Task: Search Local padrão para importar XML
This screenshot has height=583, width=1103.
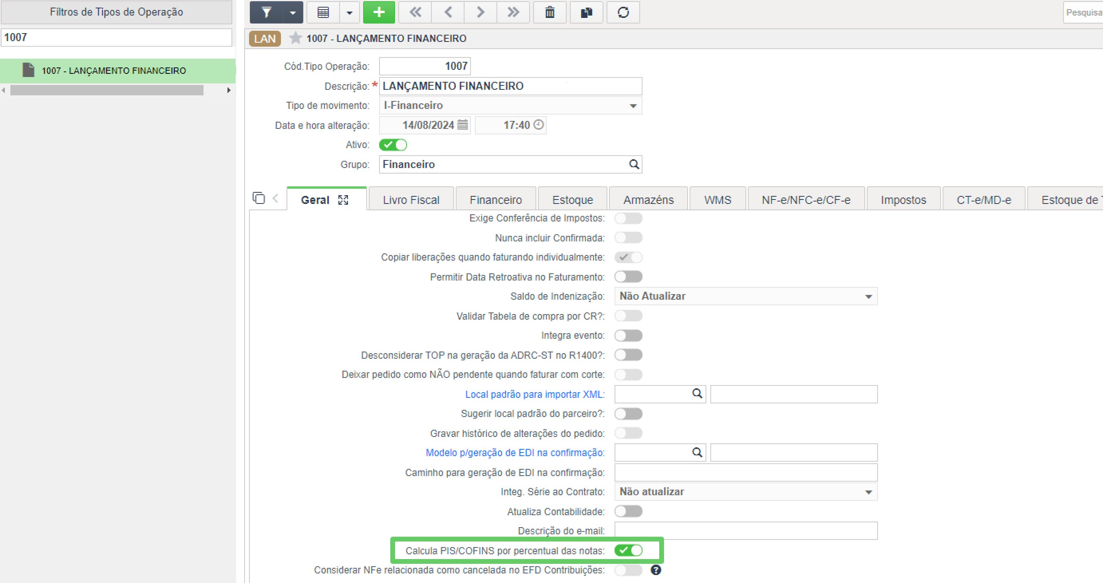Action: (x=697, y=394)
